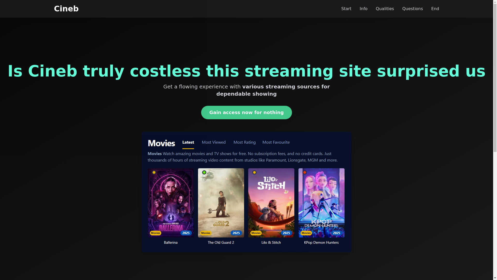
Task: Open the Most Rating tab
Action: point(245,142)
